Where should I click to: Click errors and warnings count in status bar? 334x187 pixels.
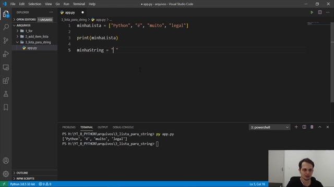(x=45, y=184)
